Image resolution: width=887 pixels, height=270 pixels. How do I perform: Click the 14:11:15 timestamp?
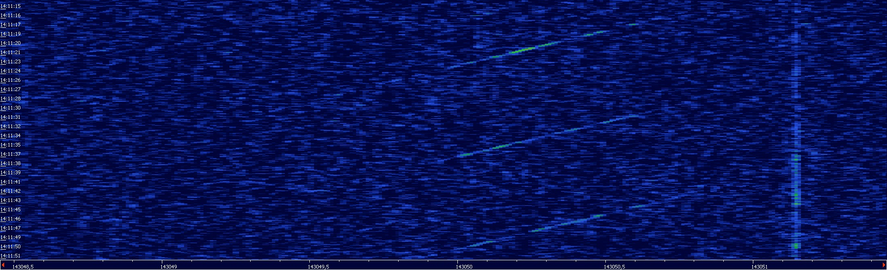(x=11, y=6)
